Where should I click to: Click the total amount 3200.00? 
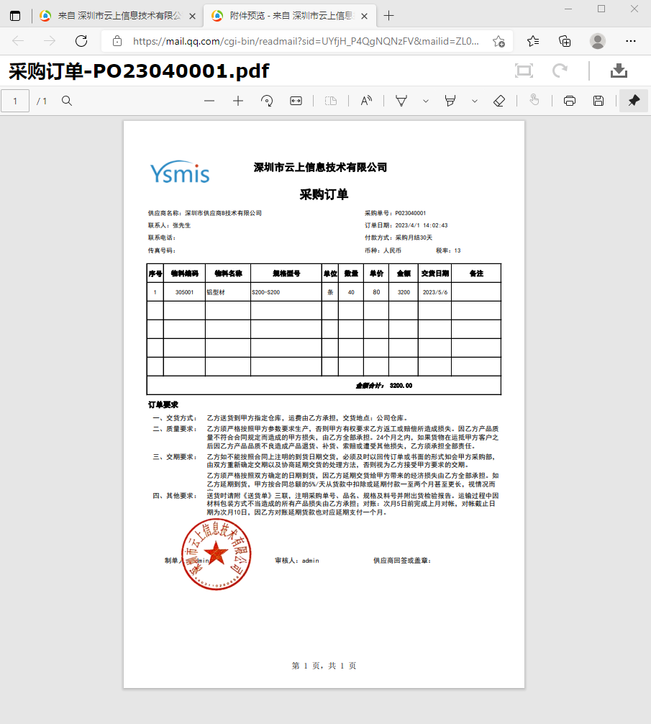point(401,386)
